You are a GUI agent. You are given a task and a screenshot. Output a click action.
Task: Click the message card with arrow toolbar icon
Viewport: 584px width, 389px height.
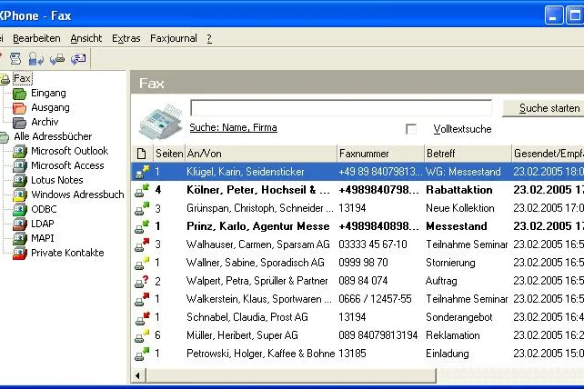pos(78,59)
